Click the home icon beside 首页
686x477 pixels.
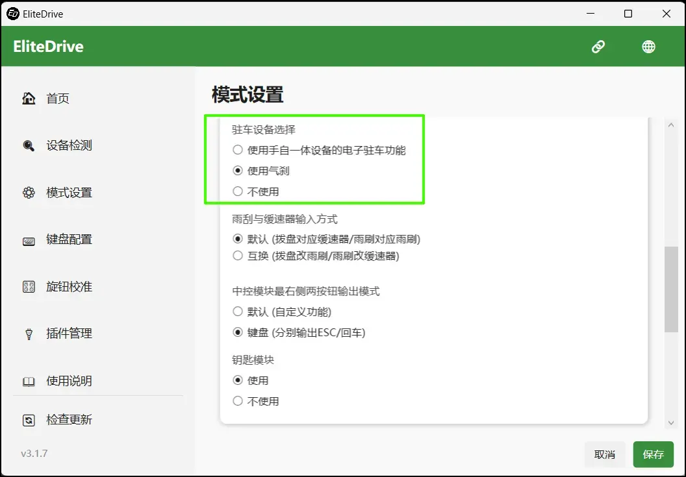(29, 99)
